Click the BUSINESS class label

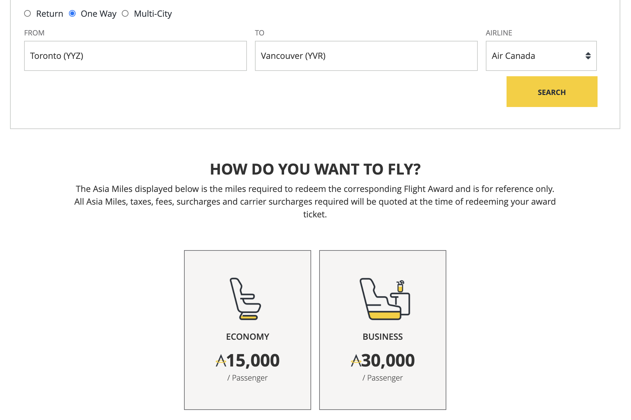pos(383,337)
